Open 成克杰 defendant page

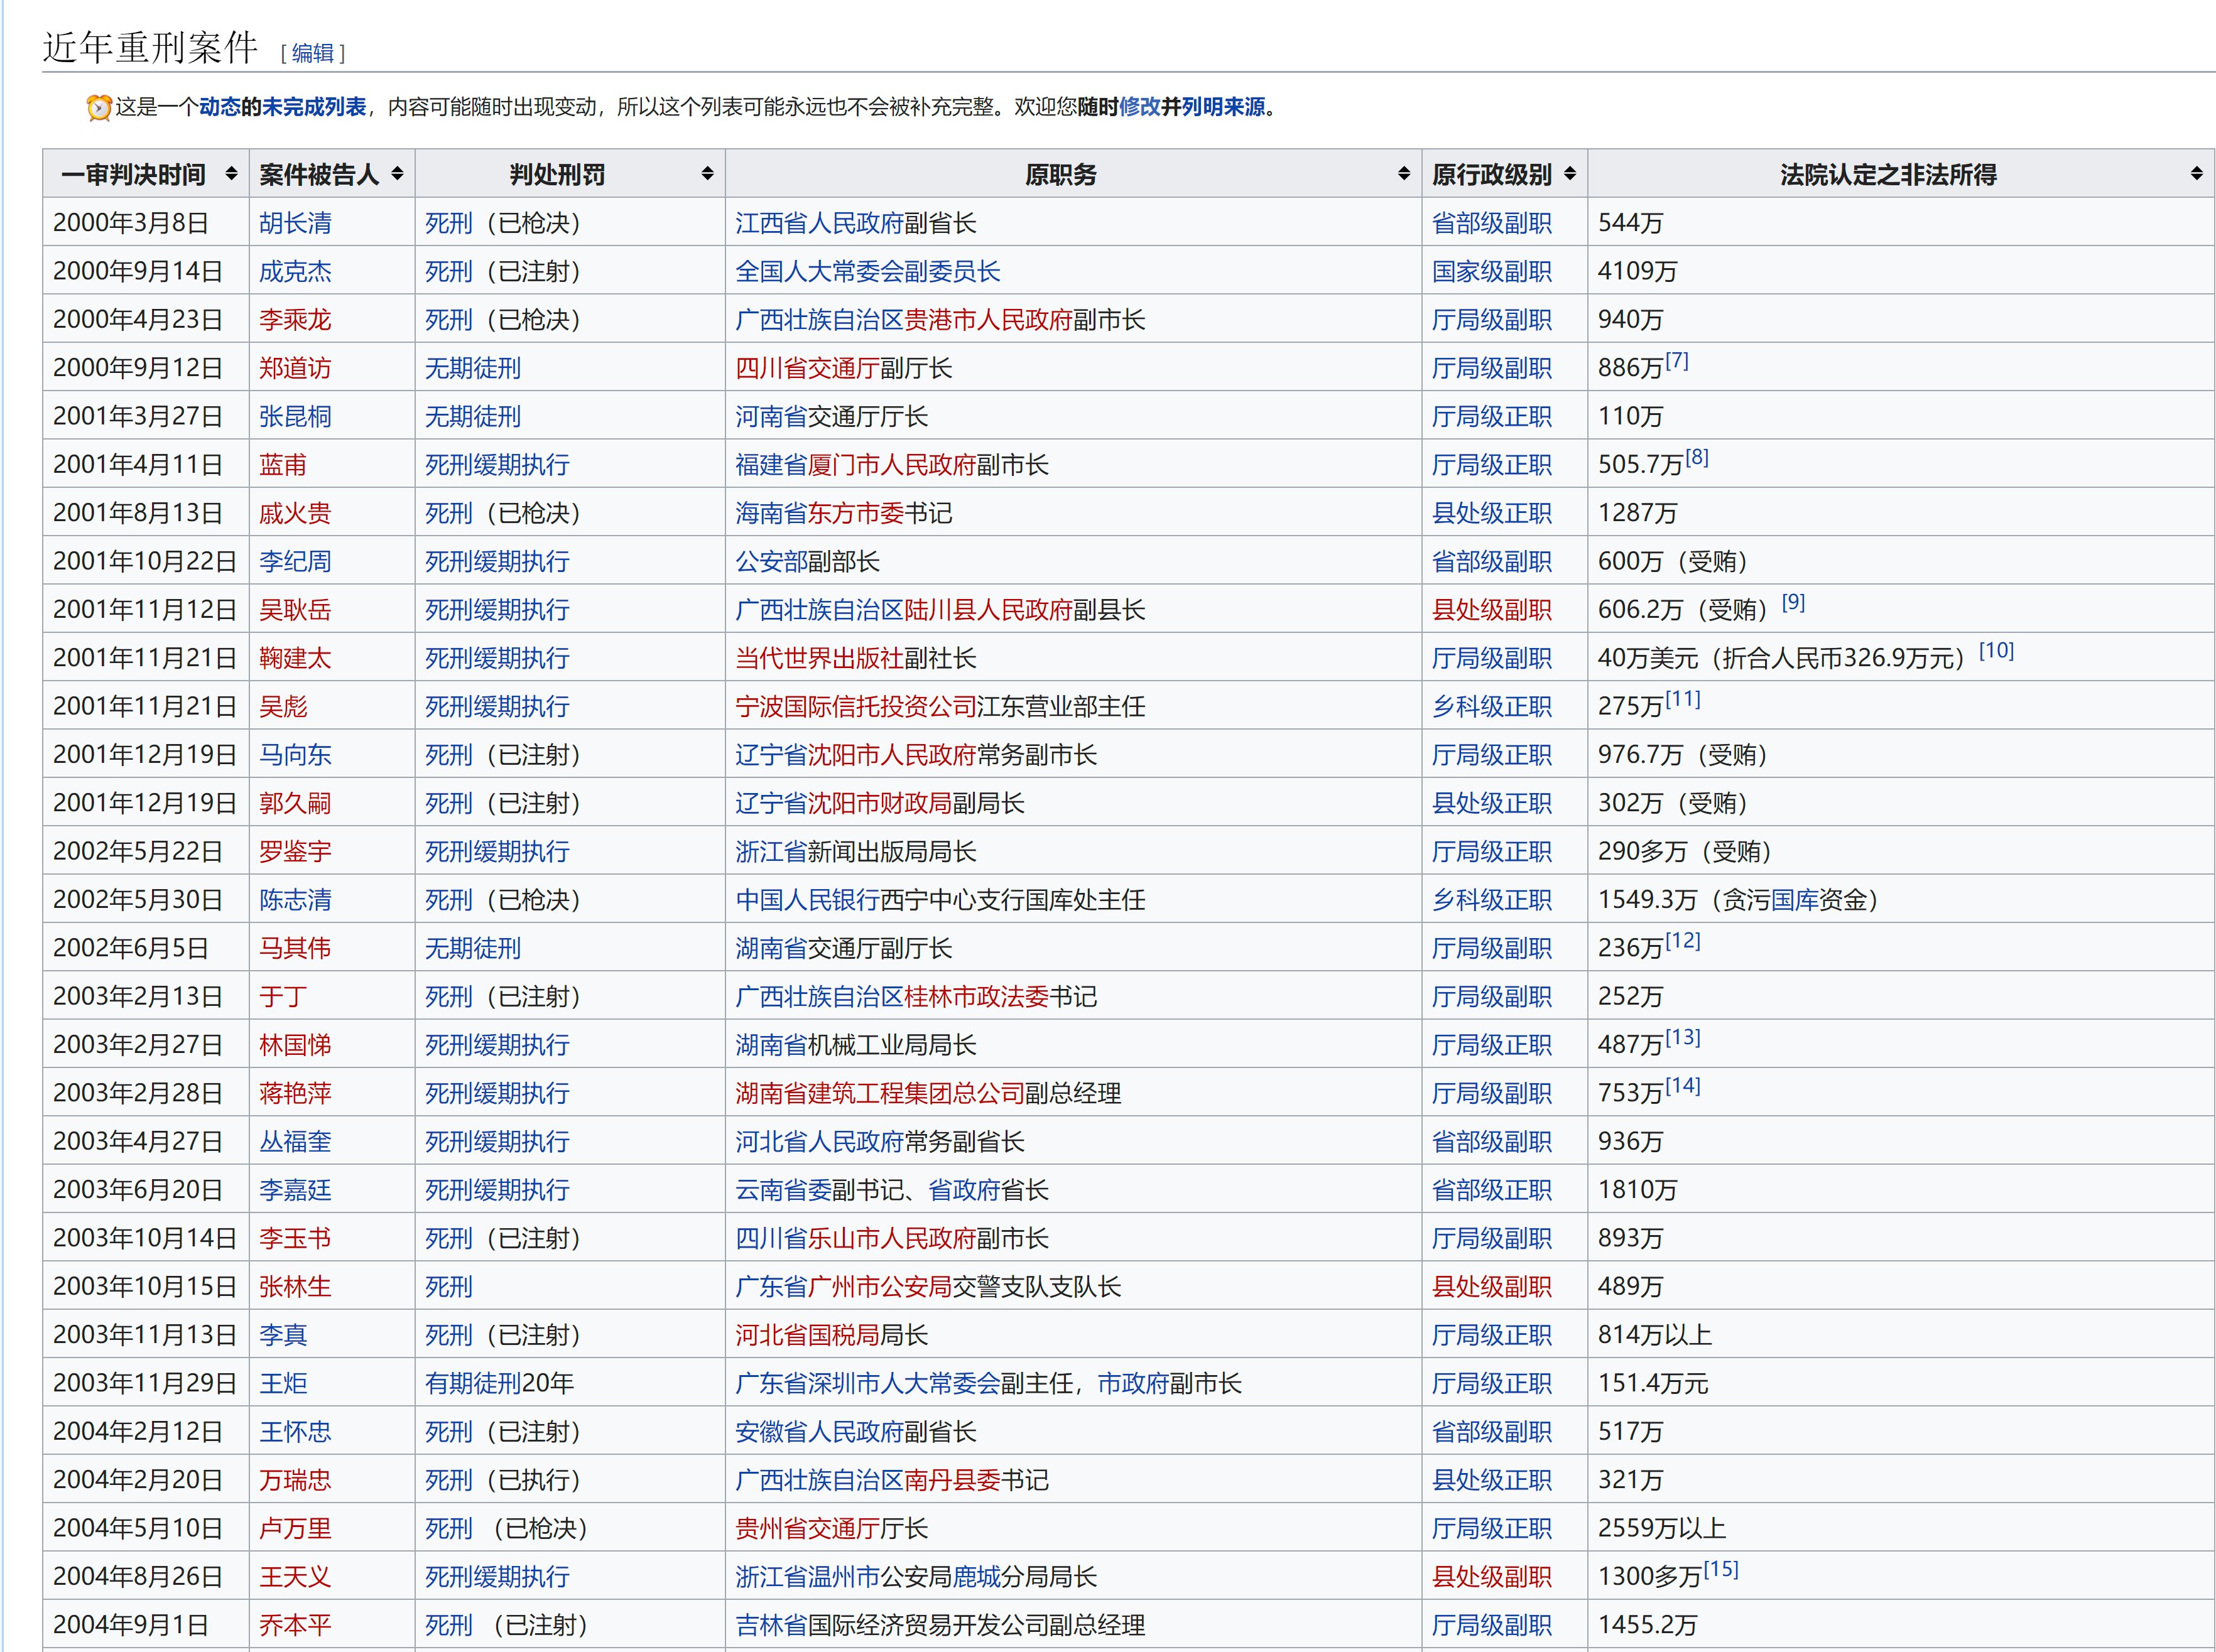[295, 271]
